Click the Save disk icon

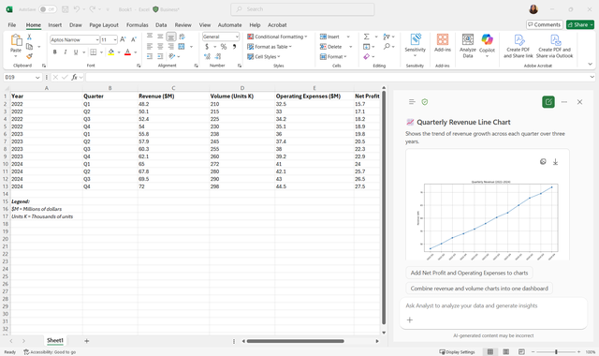(65, 9)
